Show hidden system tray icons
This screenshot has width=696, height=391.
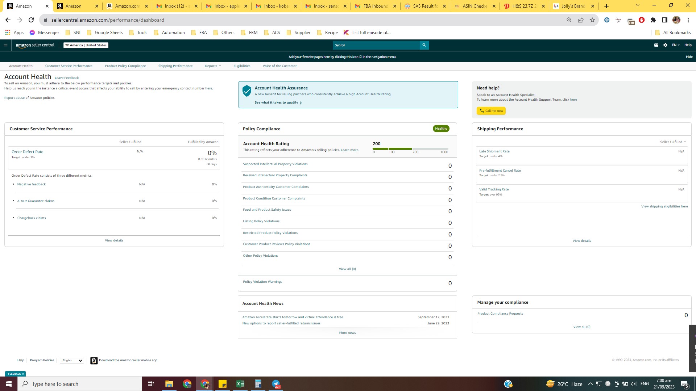(x=590, y=384)
